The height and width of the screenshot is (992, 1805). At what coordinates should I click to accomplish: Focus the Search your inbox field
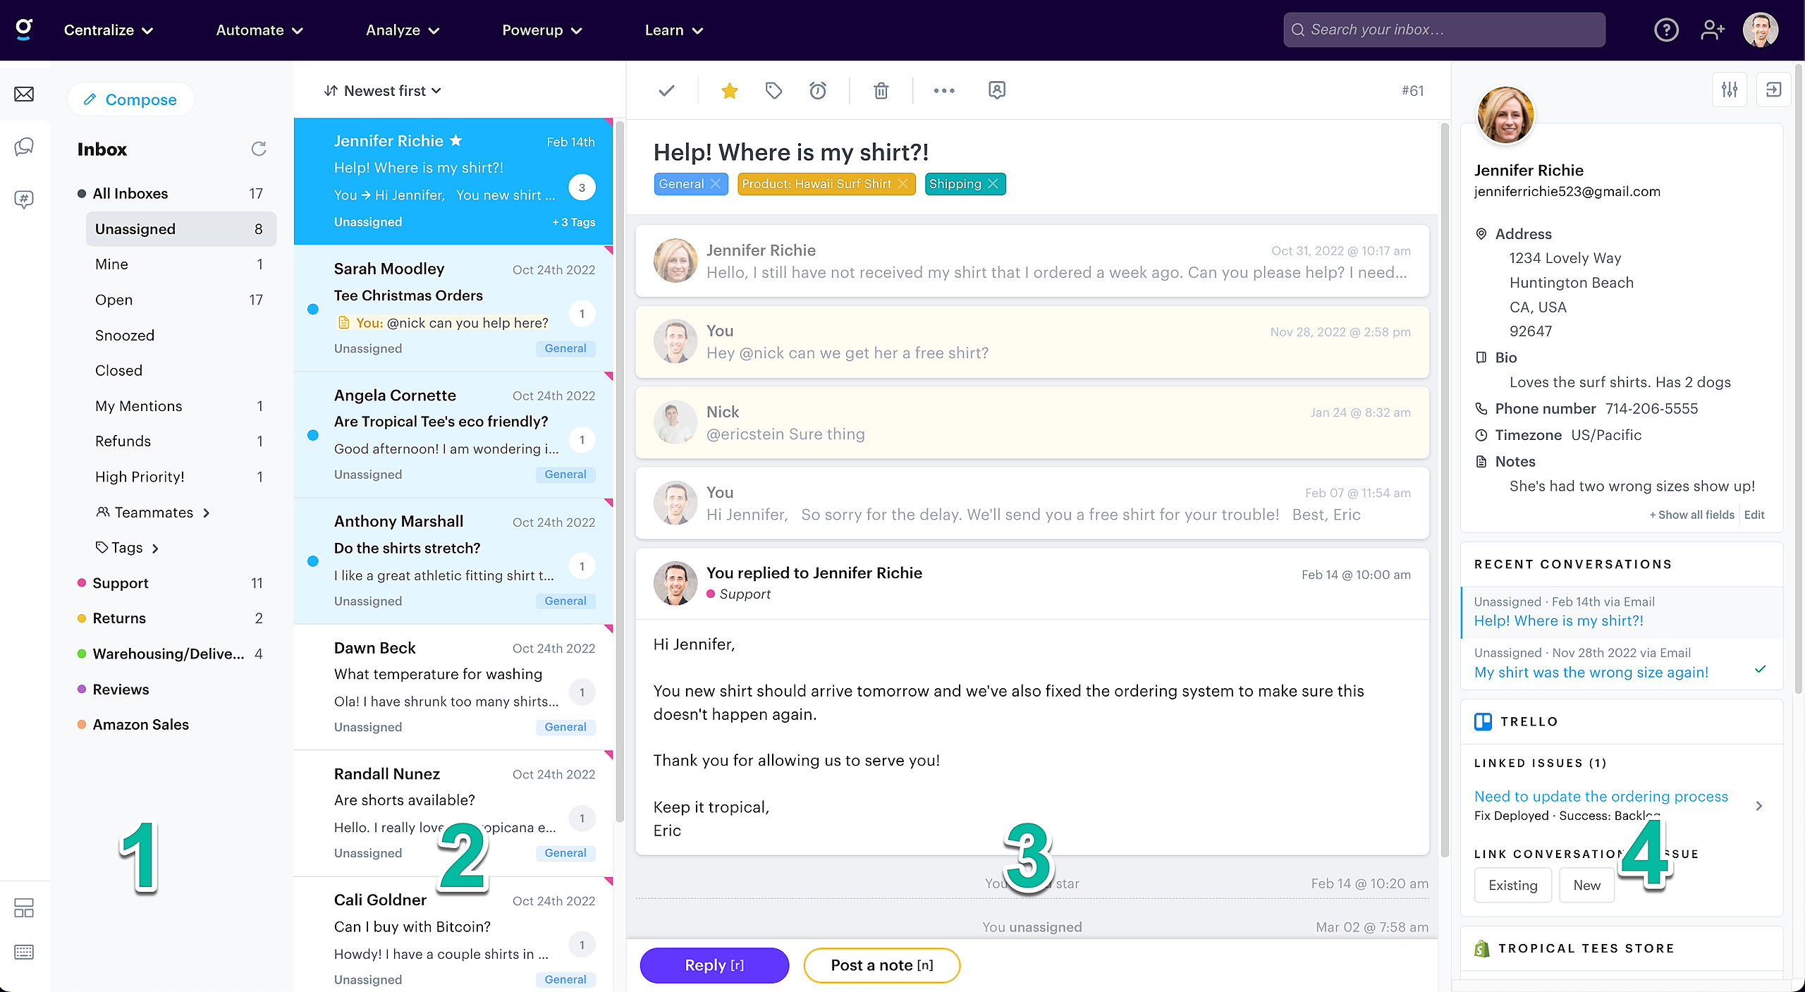pyautogui.click(x=1443, y=30)
